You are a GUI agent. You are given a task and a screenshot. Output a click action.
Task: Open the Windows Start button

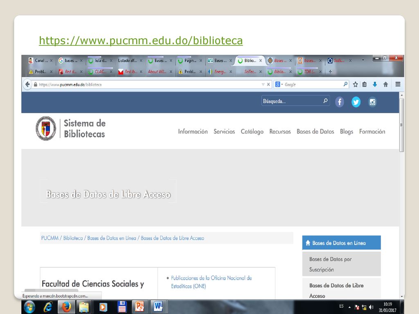(x=29, y=307)
